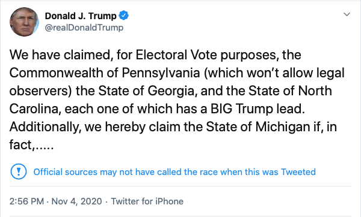Open the Twitter for iPhone source link
This screenshot has width=361, height=217.
147,201
